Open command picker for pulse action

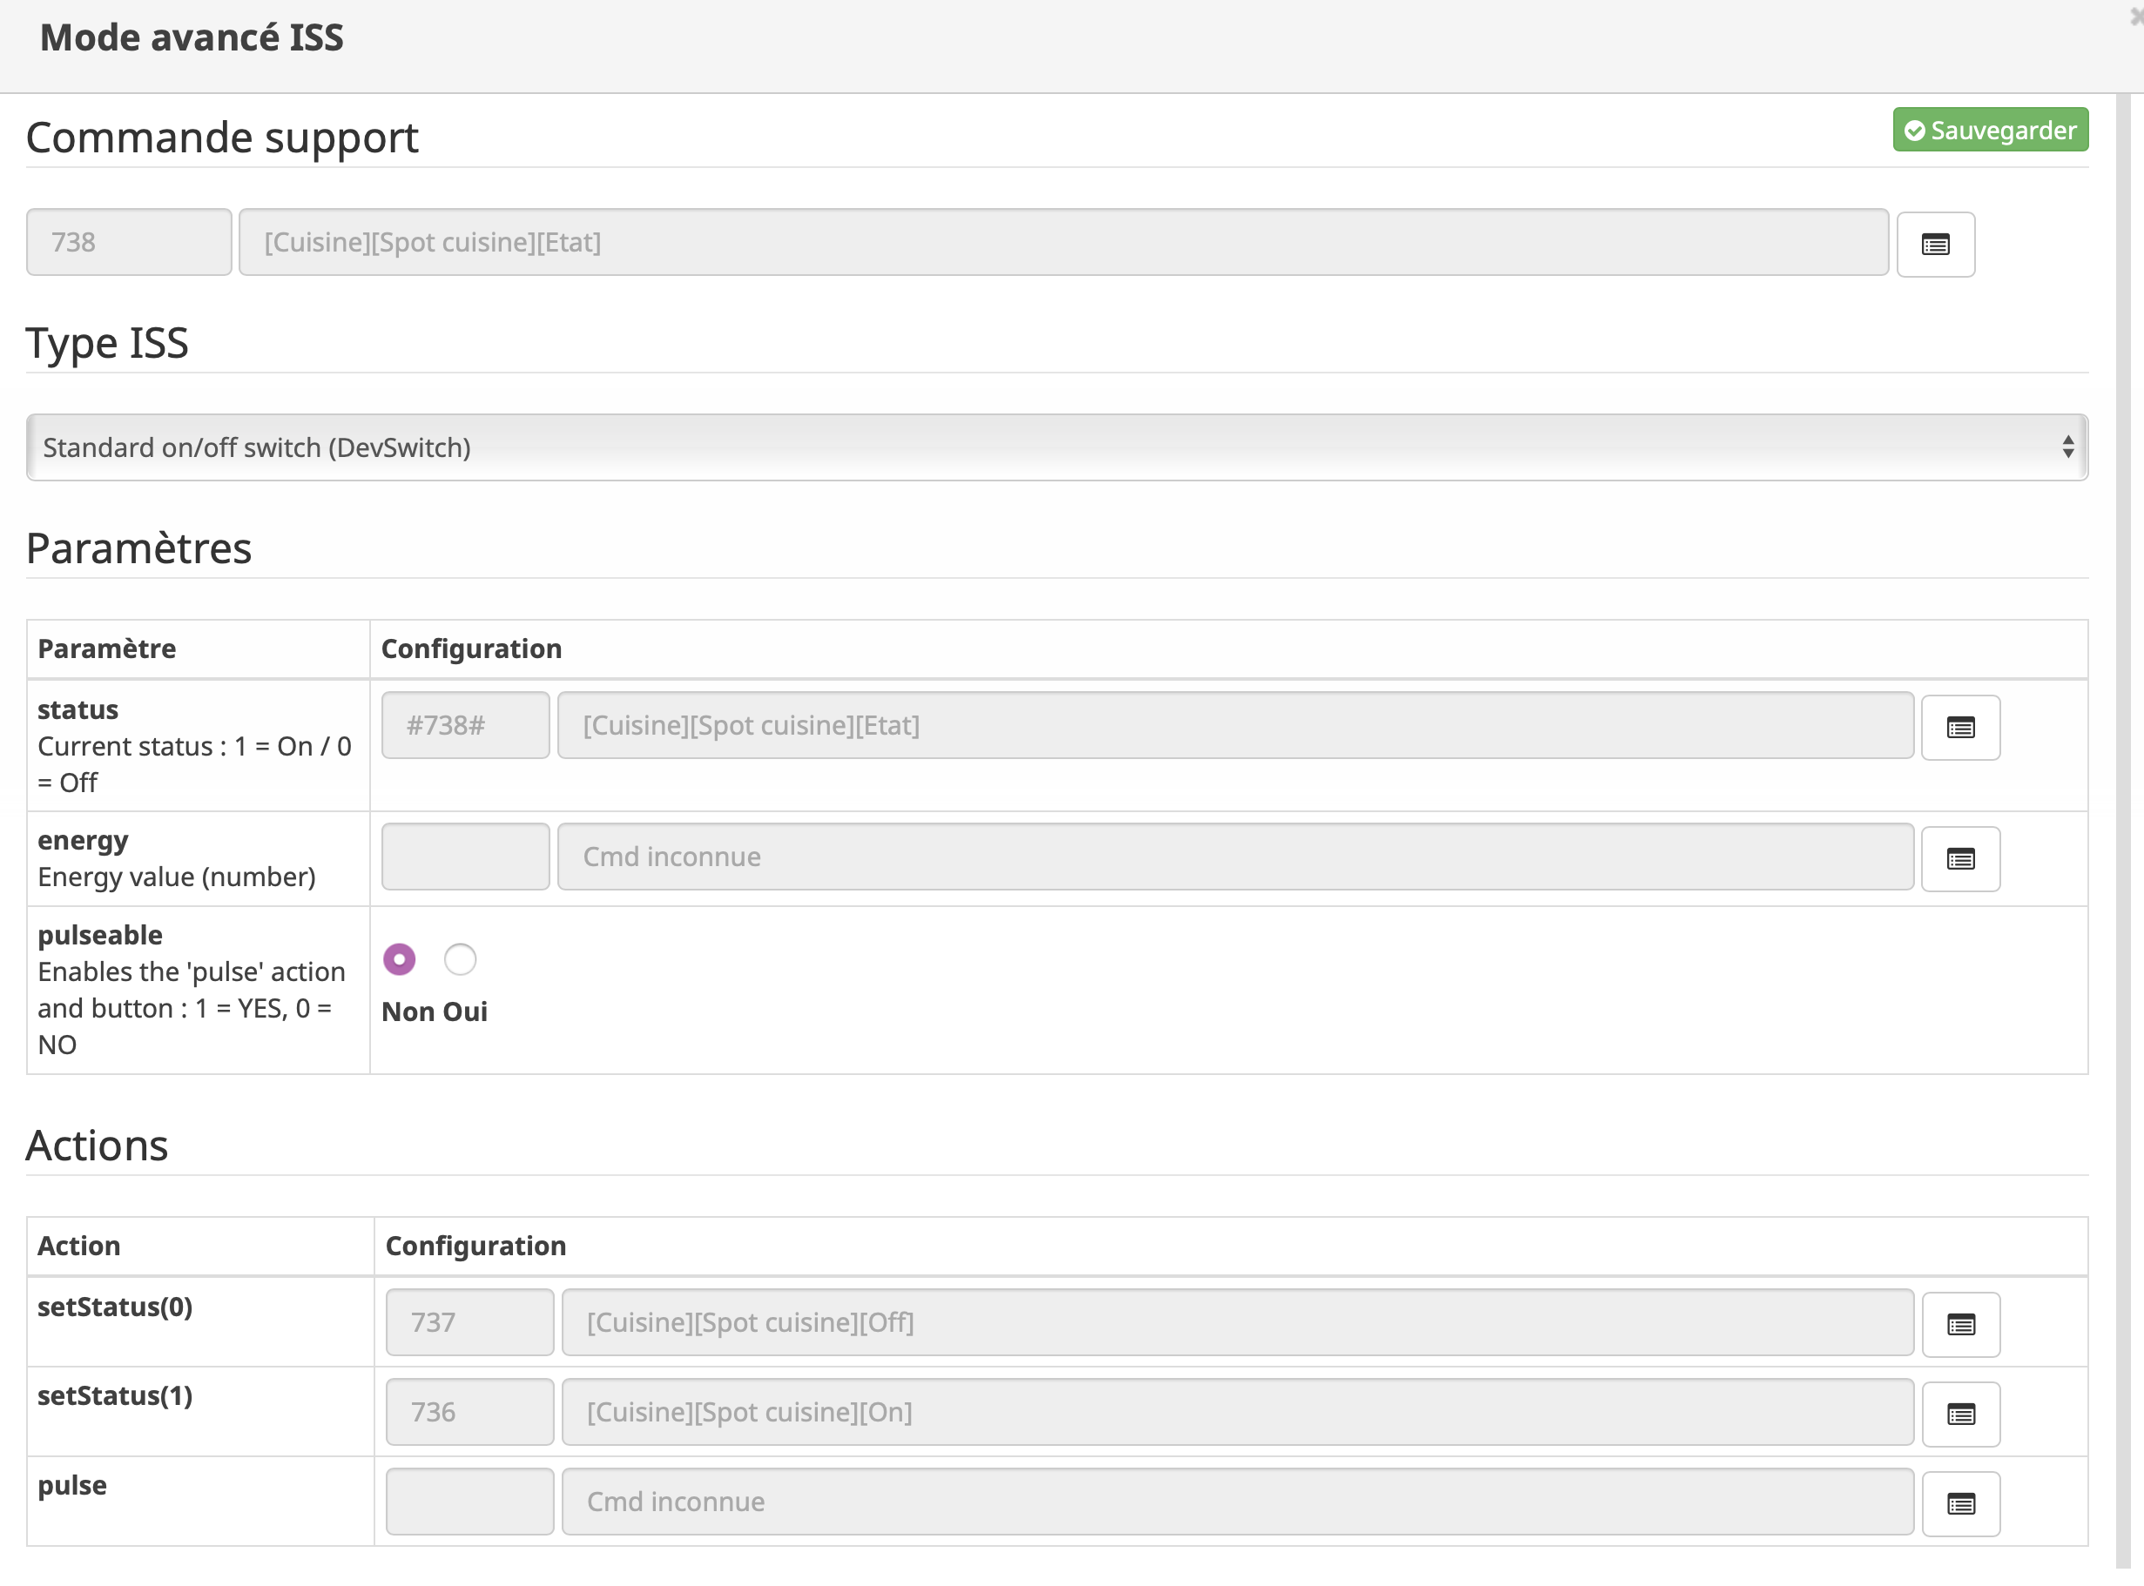click(x=1960, y=1502)
